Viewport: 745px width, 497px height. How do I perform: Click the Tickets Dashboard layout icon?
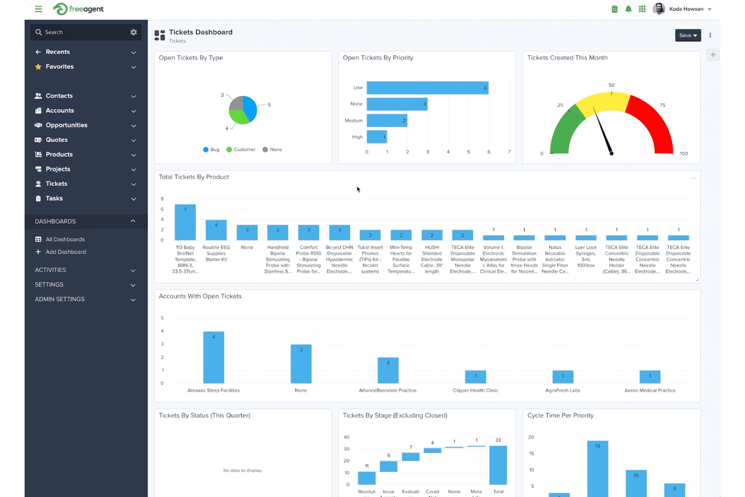click(160, 35)
